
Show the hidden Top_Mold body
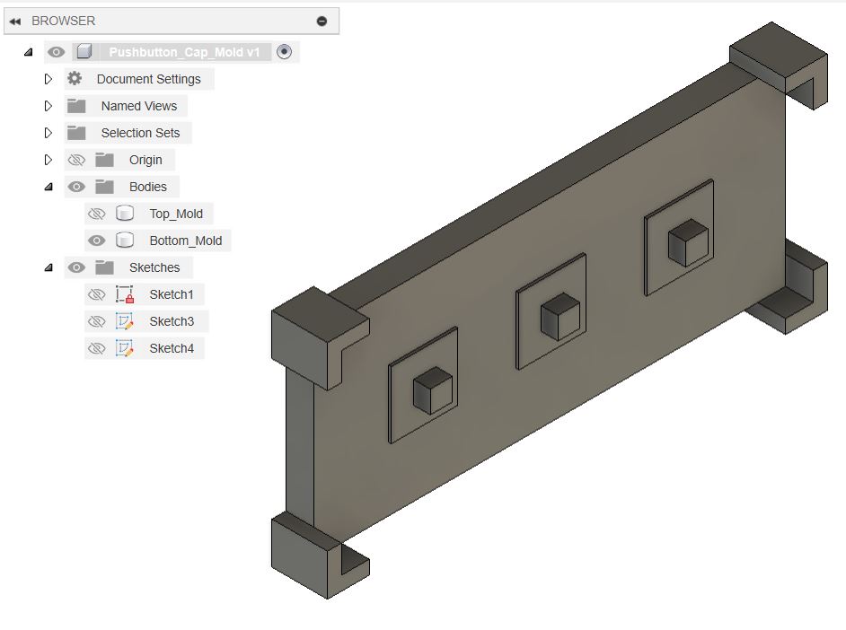click(x=97, y=214)
